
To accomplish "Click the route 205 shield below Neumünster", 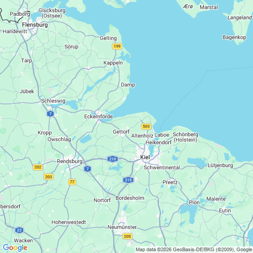I will point(127,236).
